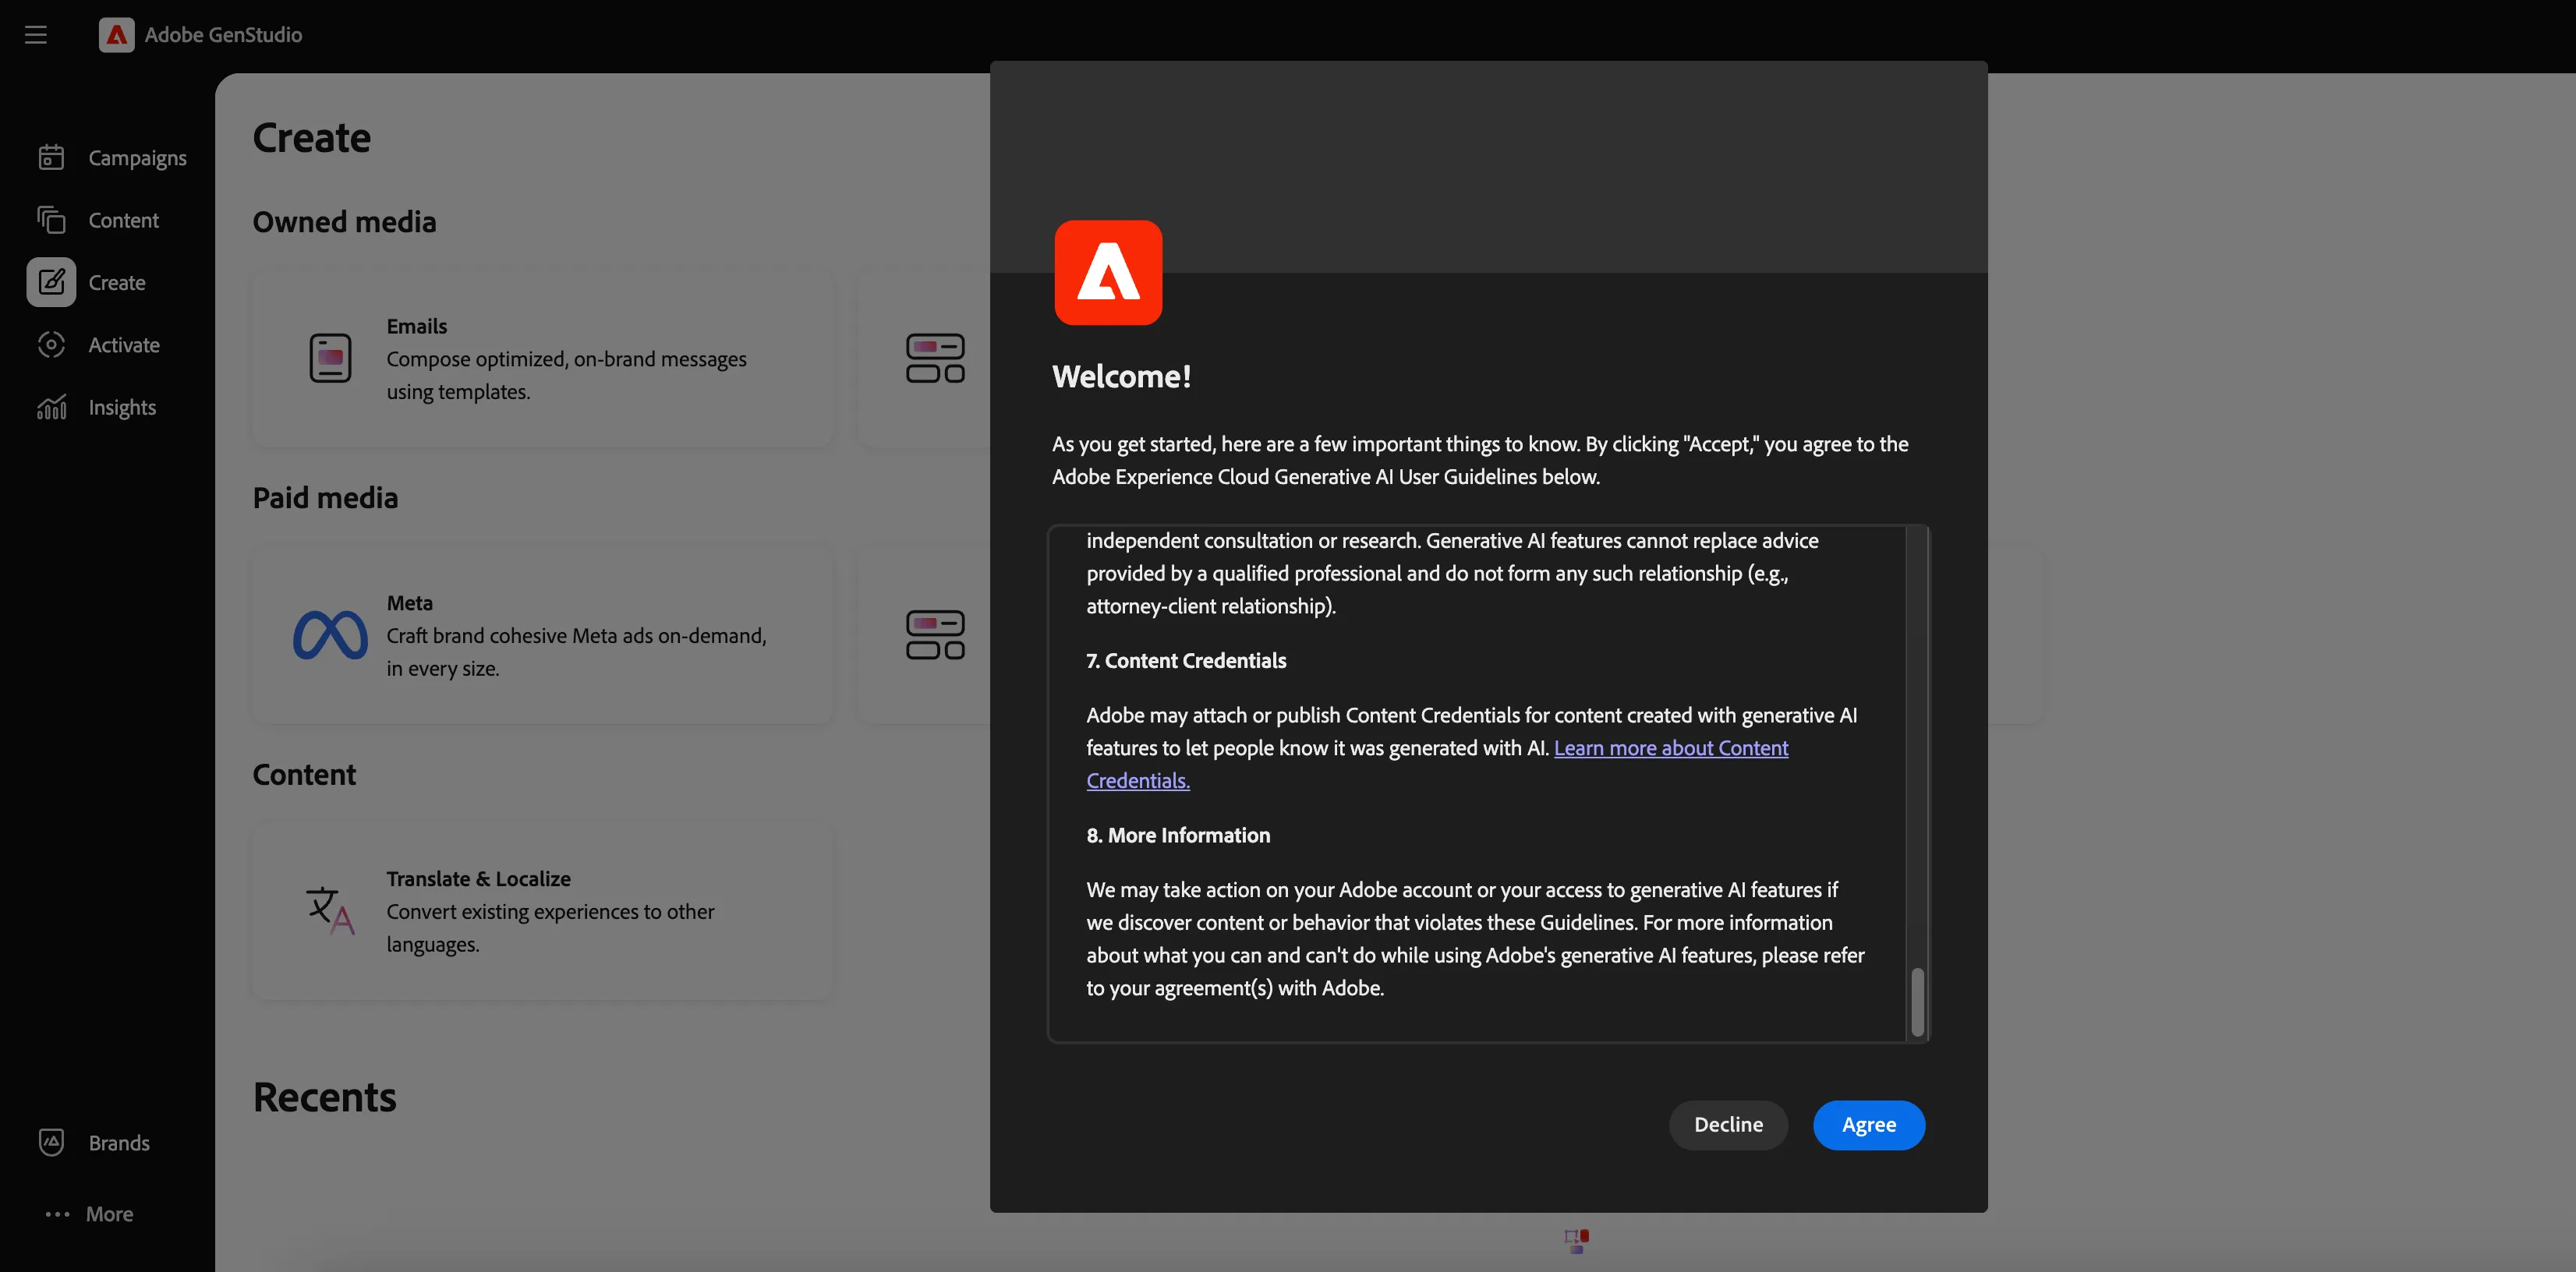Click the Brands label in sidebar
Viewport: 2576px width, 1272px height.
[x=119, y=1143]
